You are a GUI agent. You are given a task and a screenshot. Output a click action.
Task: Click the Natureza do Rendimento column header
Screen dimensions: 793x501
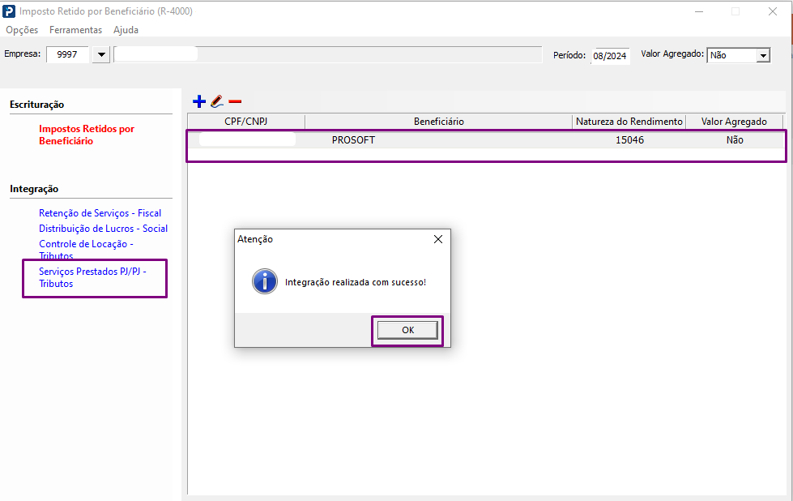tap(629, 122)
